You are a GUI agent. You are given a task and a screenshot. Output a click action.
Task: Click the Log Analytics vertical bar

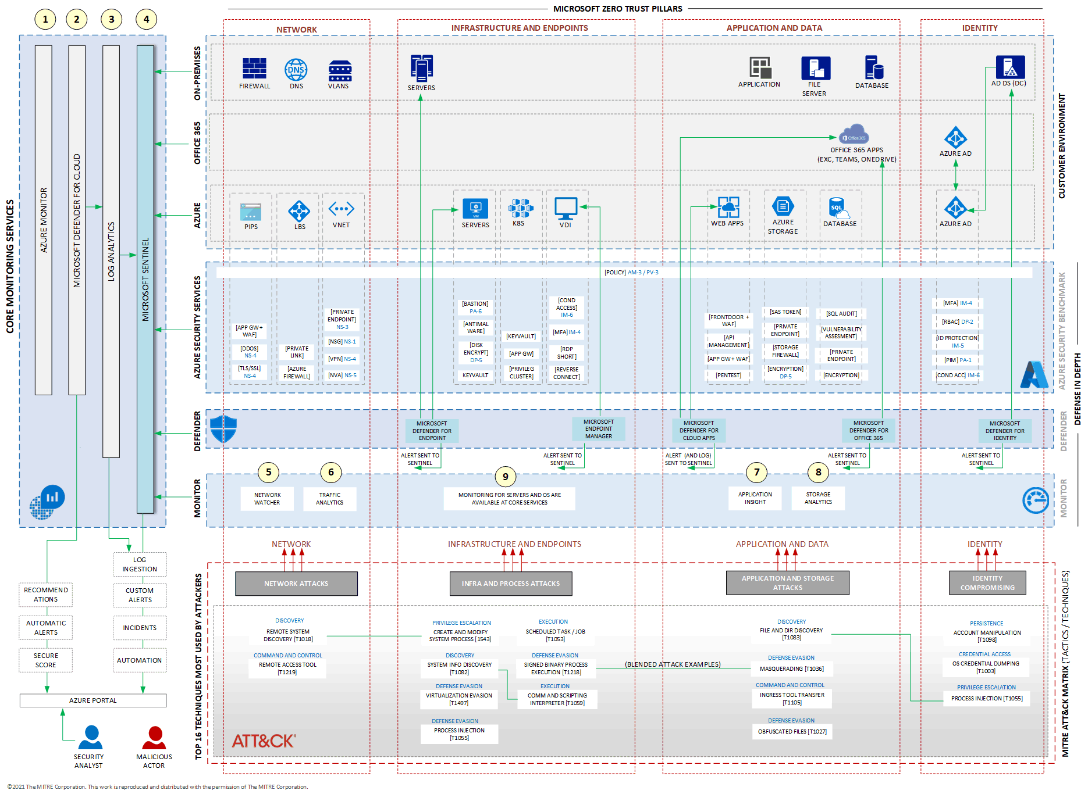(111, 252)
